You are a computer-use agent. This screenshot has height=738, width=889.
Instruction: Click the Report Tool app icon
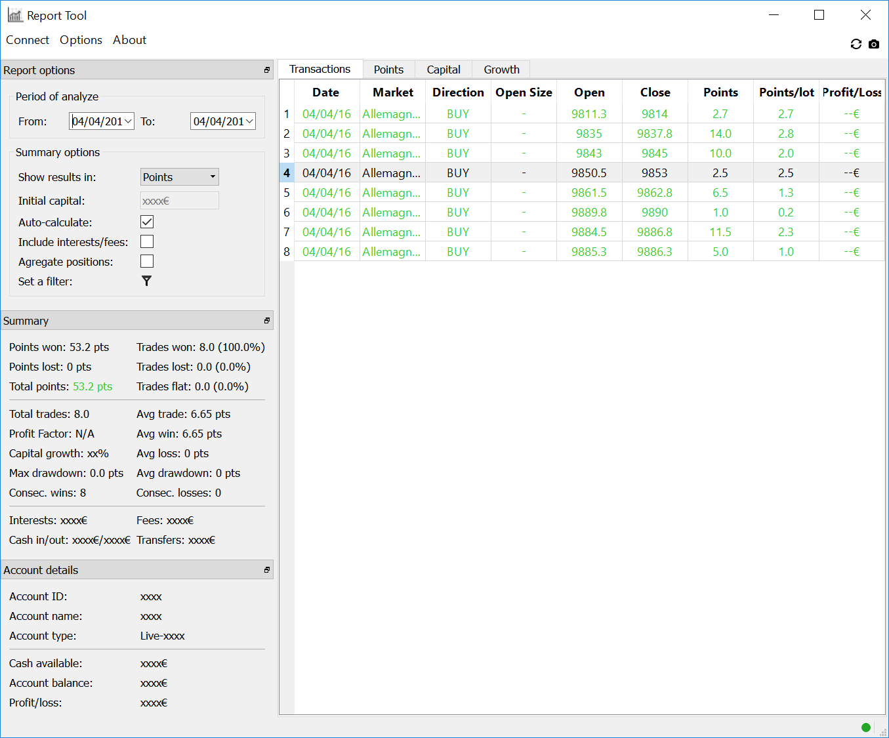coord(14,15)
